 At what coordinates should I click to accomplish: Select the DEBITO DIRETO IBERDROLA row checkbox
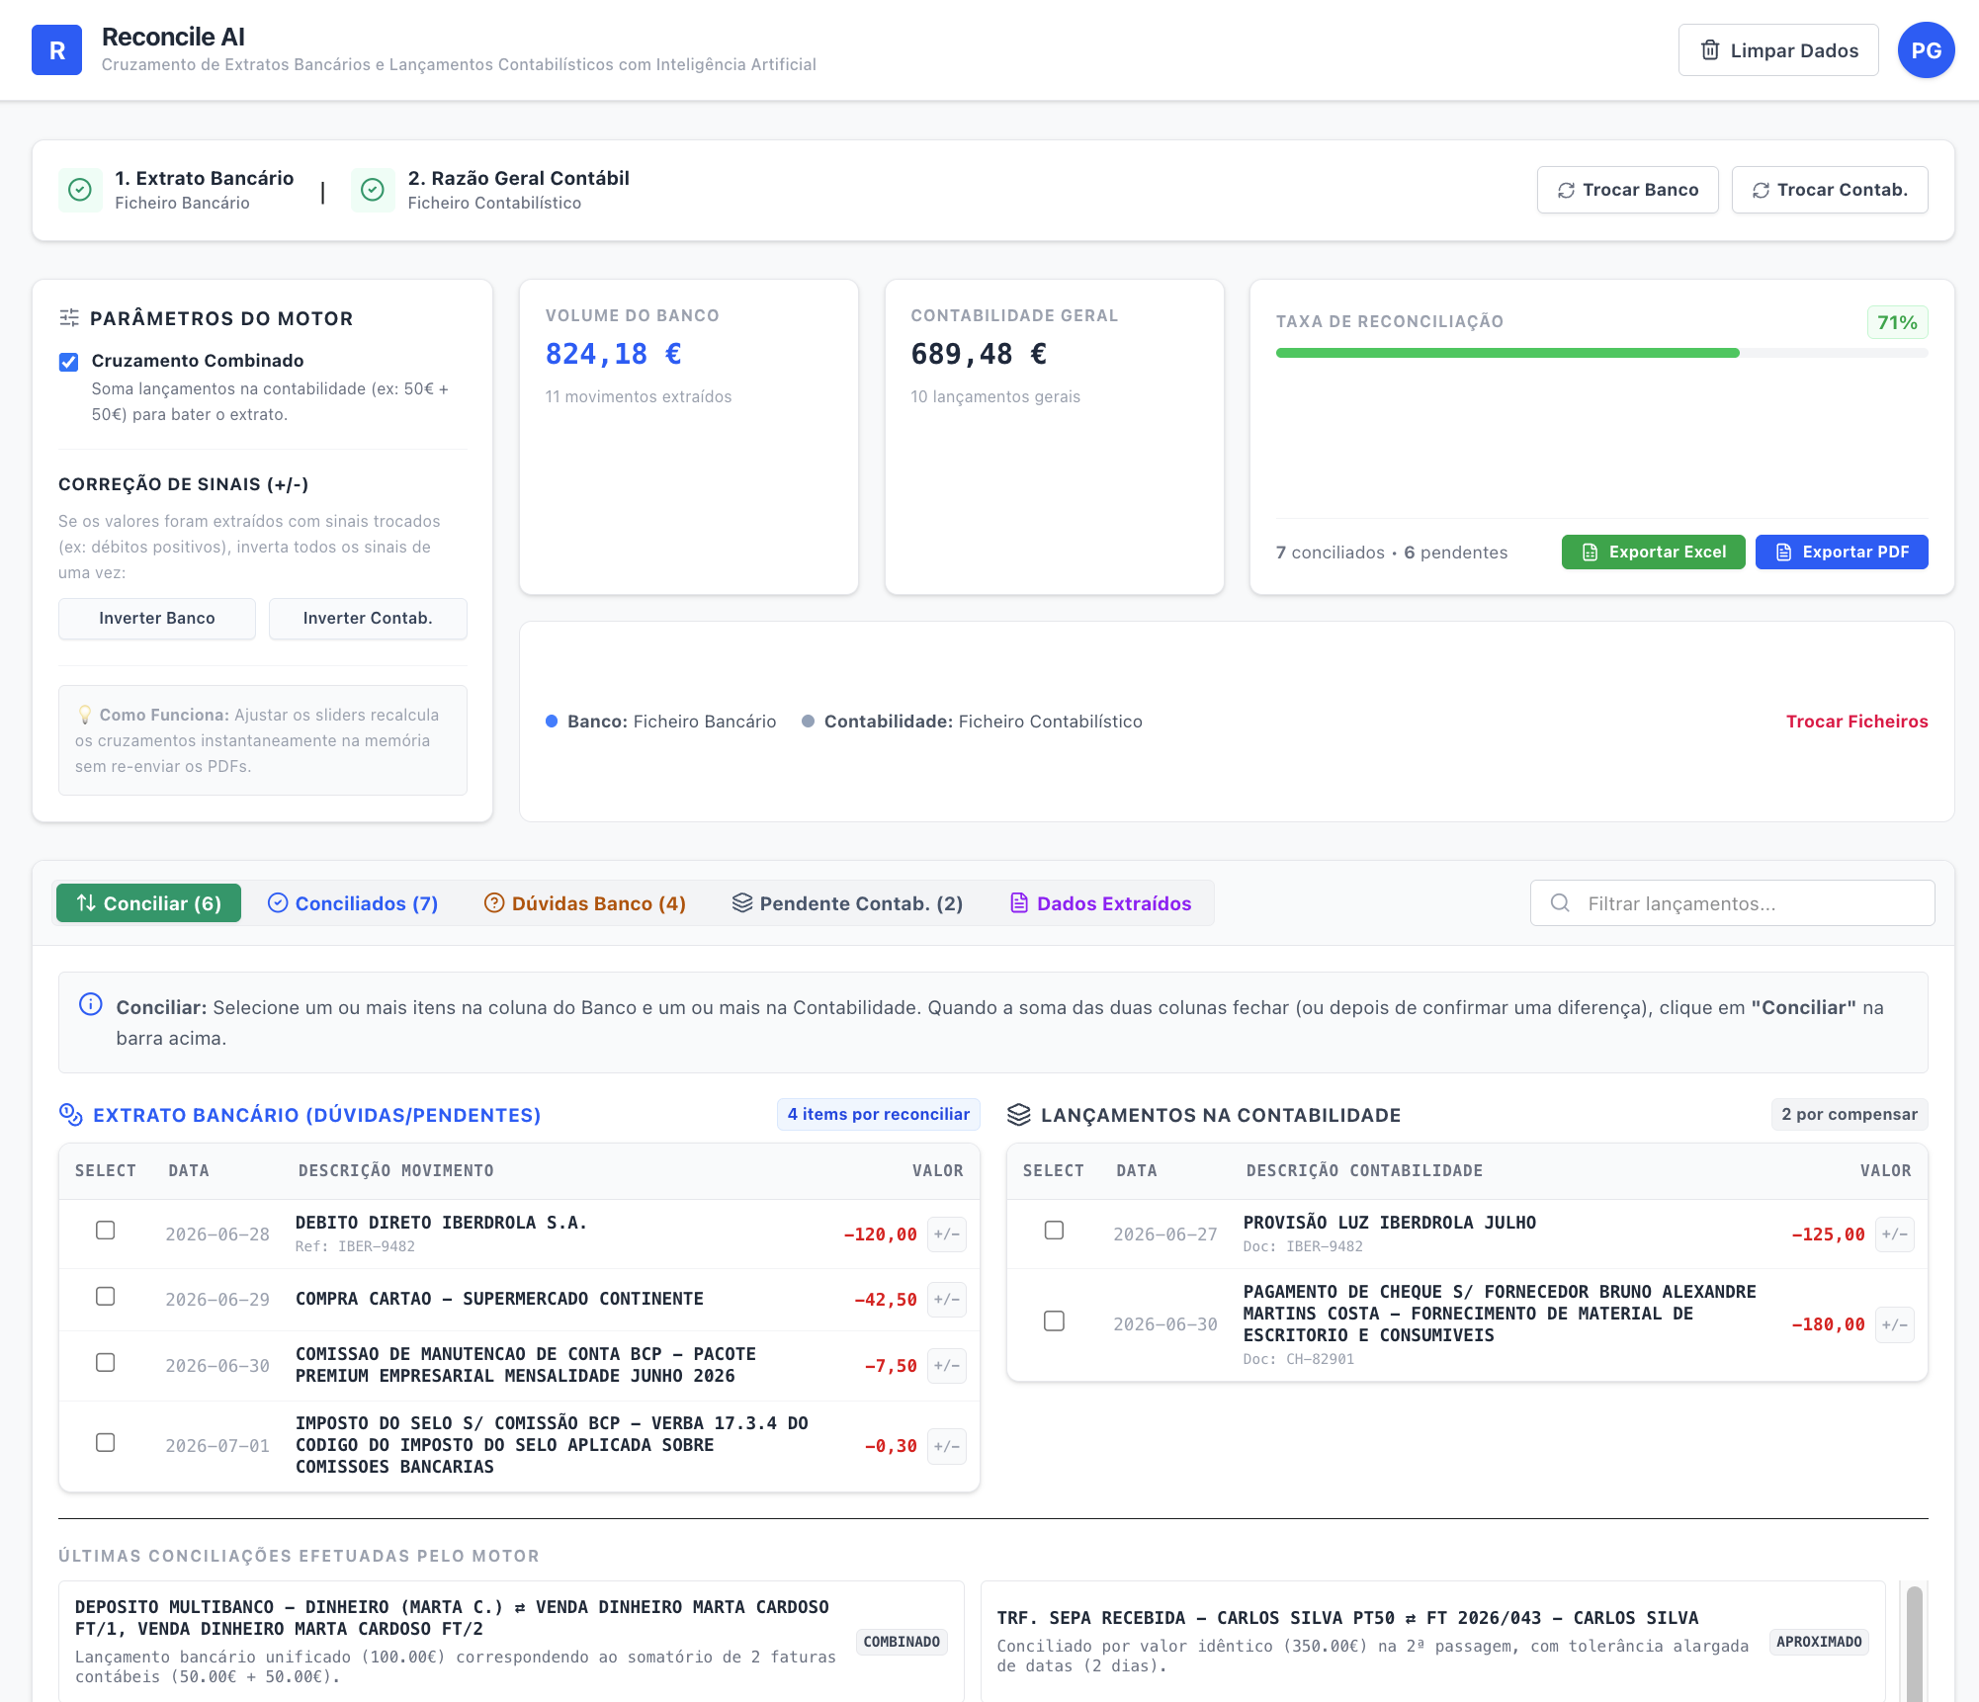[105, 1231]
